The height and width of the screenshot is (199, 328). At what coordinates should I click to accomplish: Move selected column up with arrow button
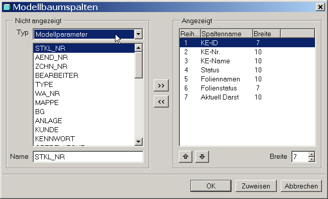click(185, 156)
